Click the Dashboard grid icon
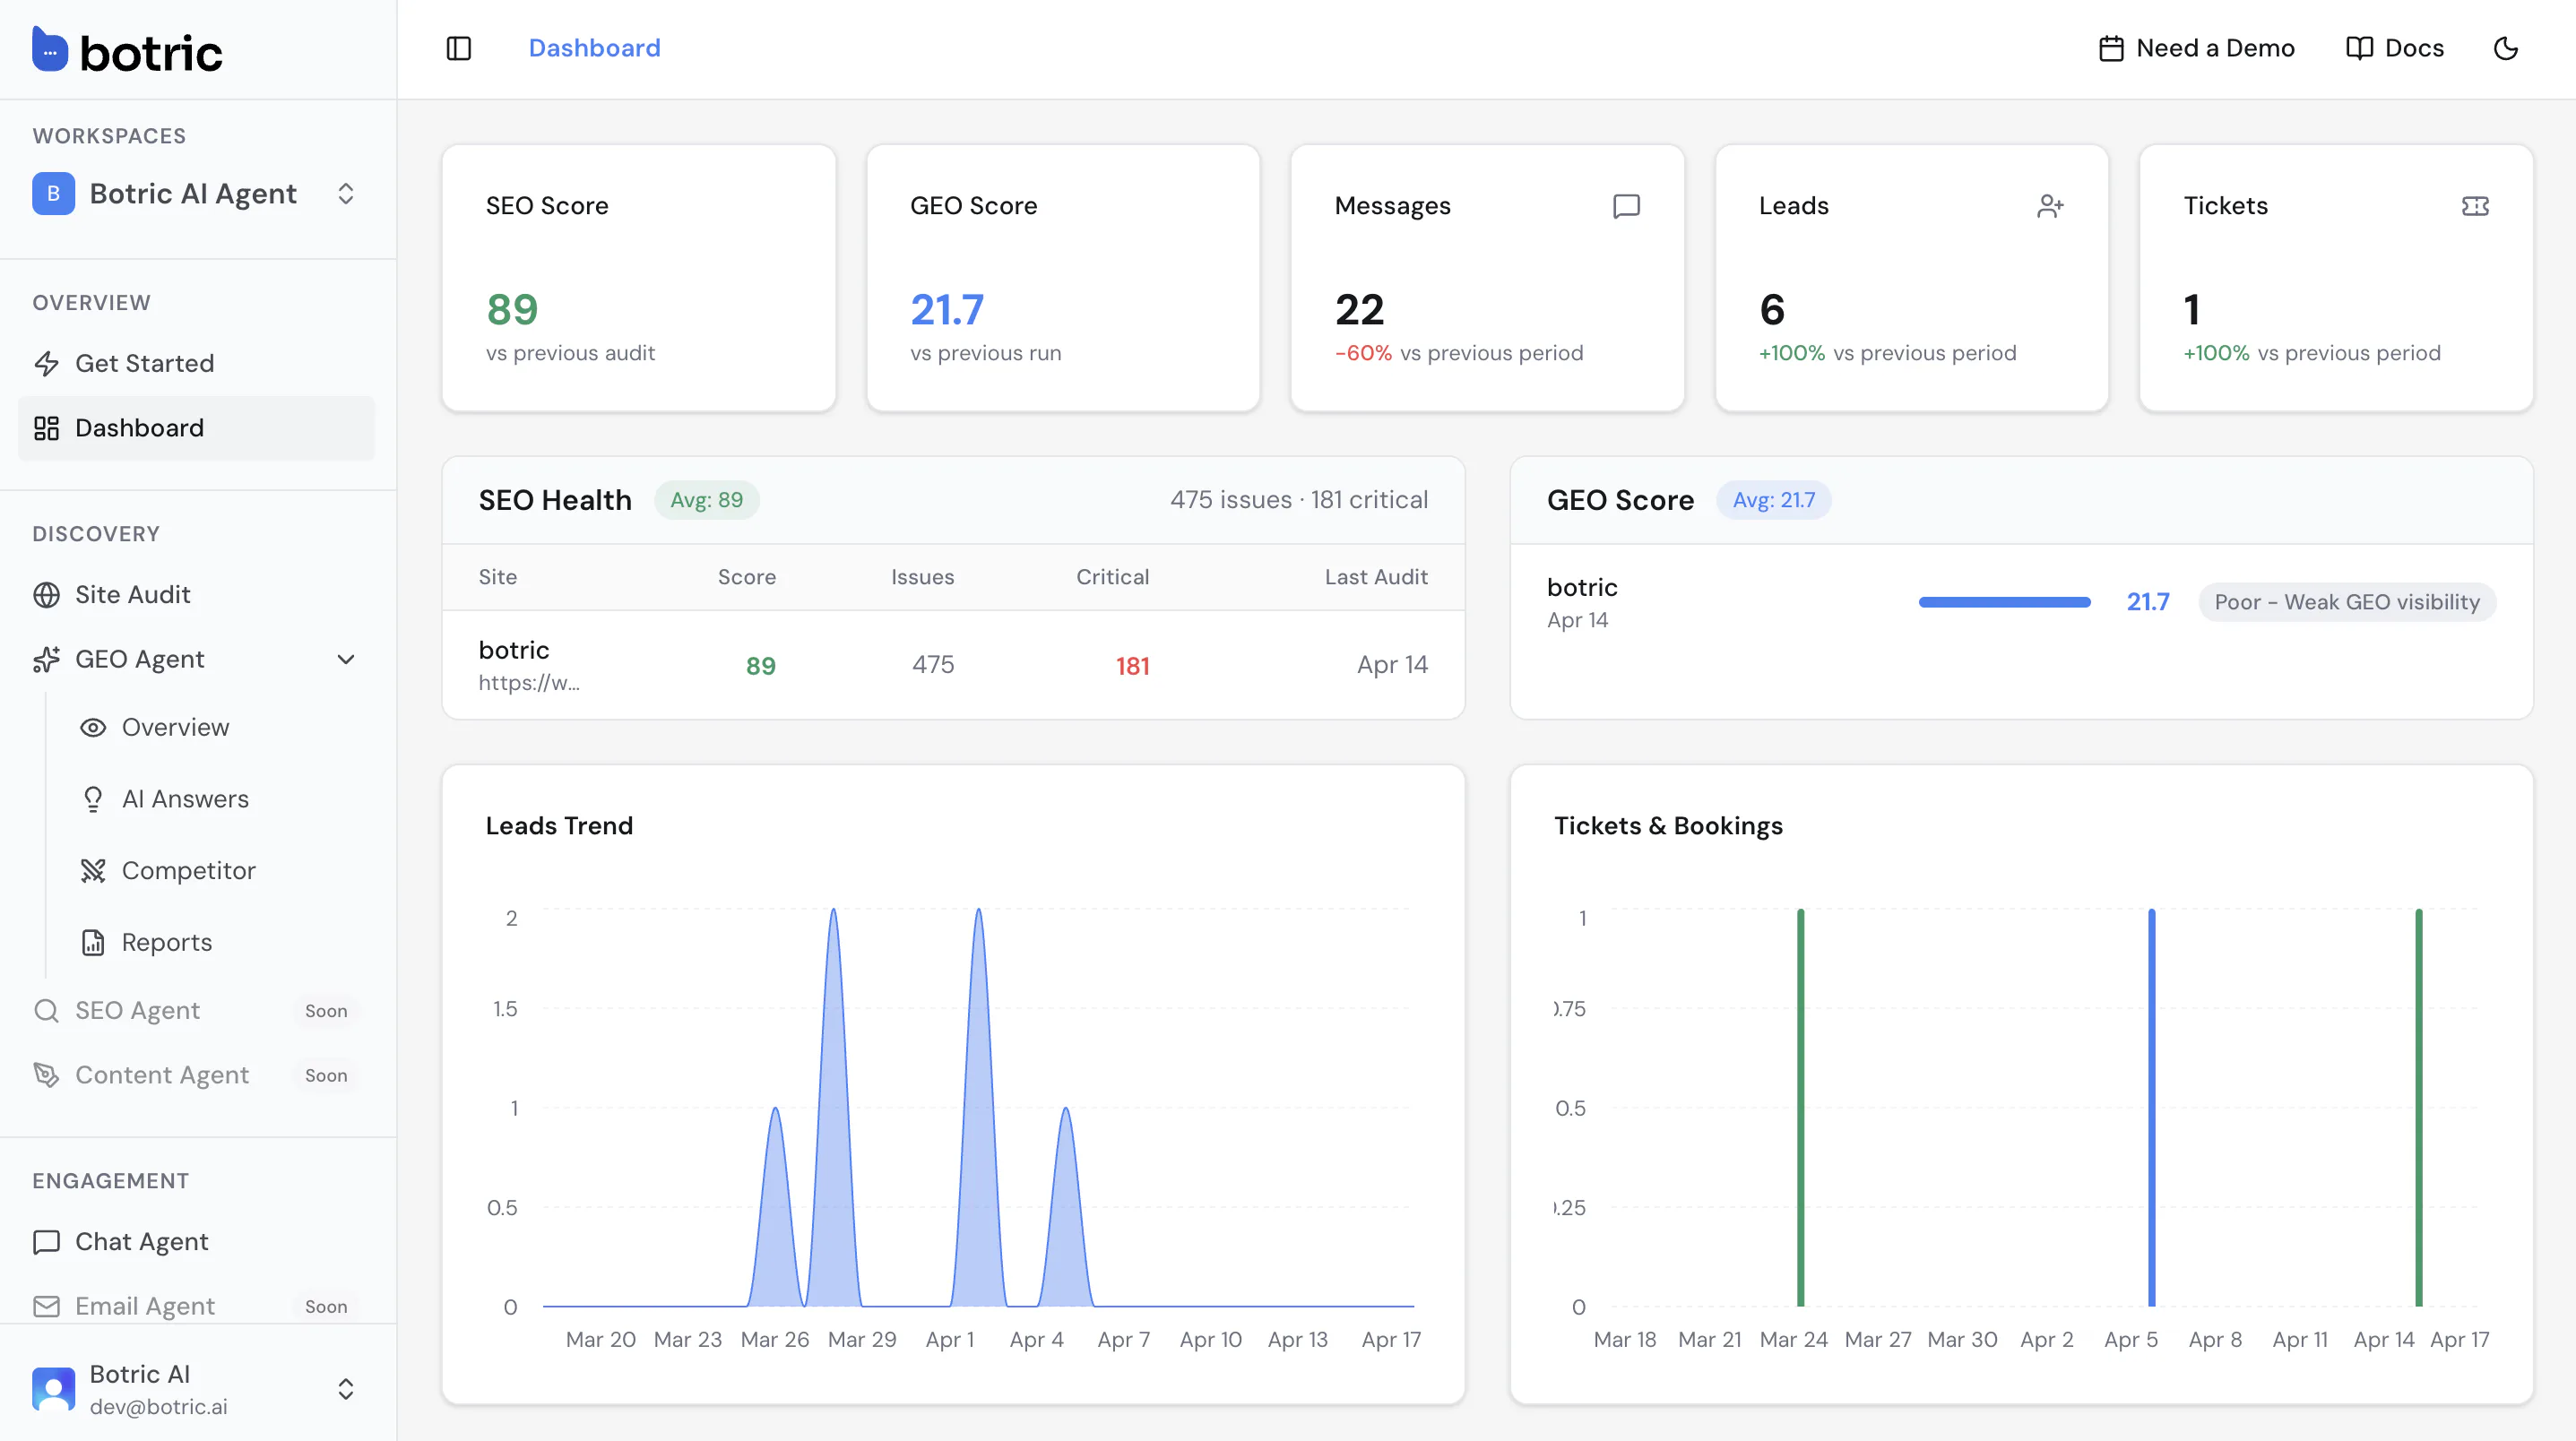The image size is (2576, 1441). click(x=46, y=428)
